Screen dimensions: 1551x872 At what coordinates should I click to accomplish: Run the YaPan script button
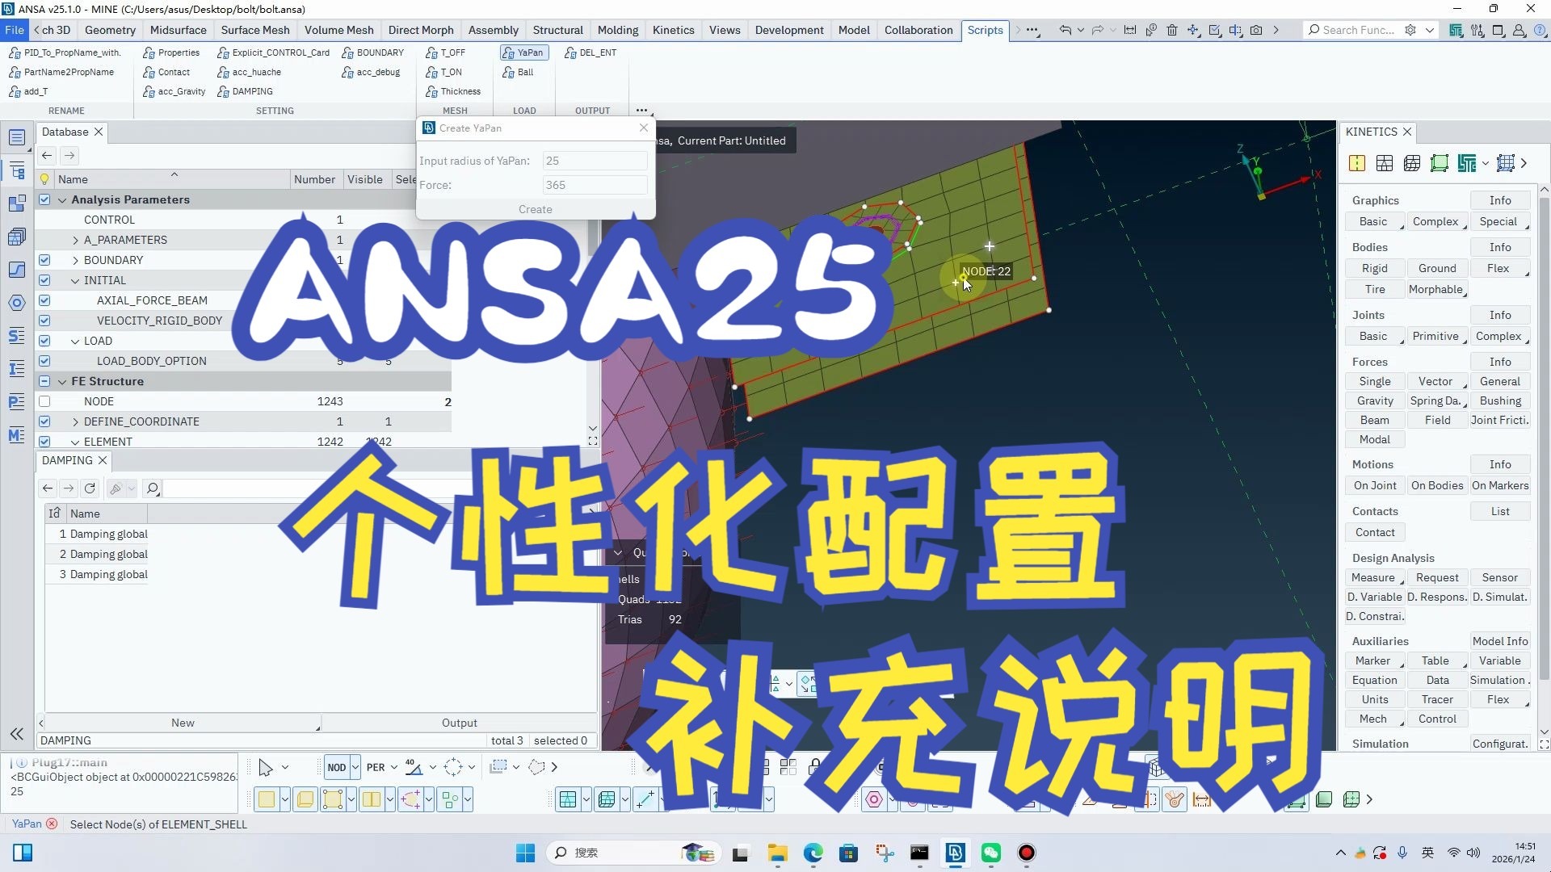click(x=523, y=52)
